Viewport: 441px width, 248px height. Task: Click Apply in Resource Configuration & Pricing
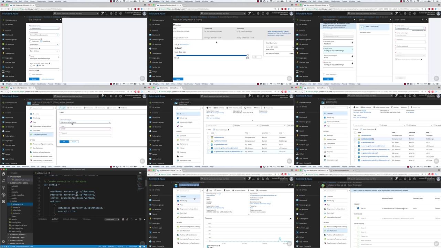[178, 79]
